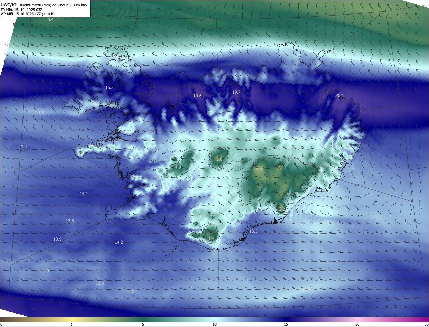429x327 pixels.
Task: Click the 19.6 precipitable water value
Action: pyautogui.click(x=198, y=96)
